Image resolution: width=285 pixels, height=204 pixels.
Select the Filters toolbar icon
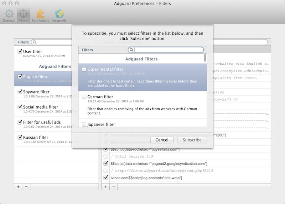pyautogui.click(x=24, y=16)
